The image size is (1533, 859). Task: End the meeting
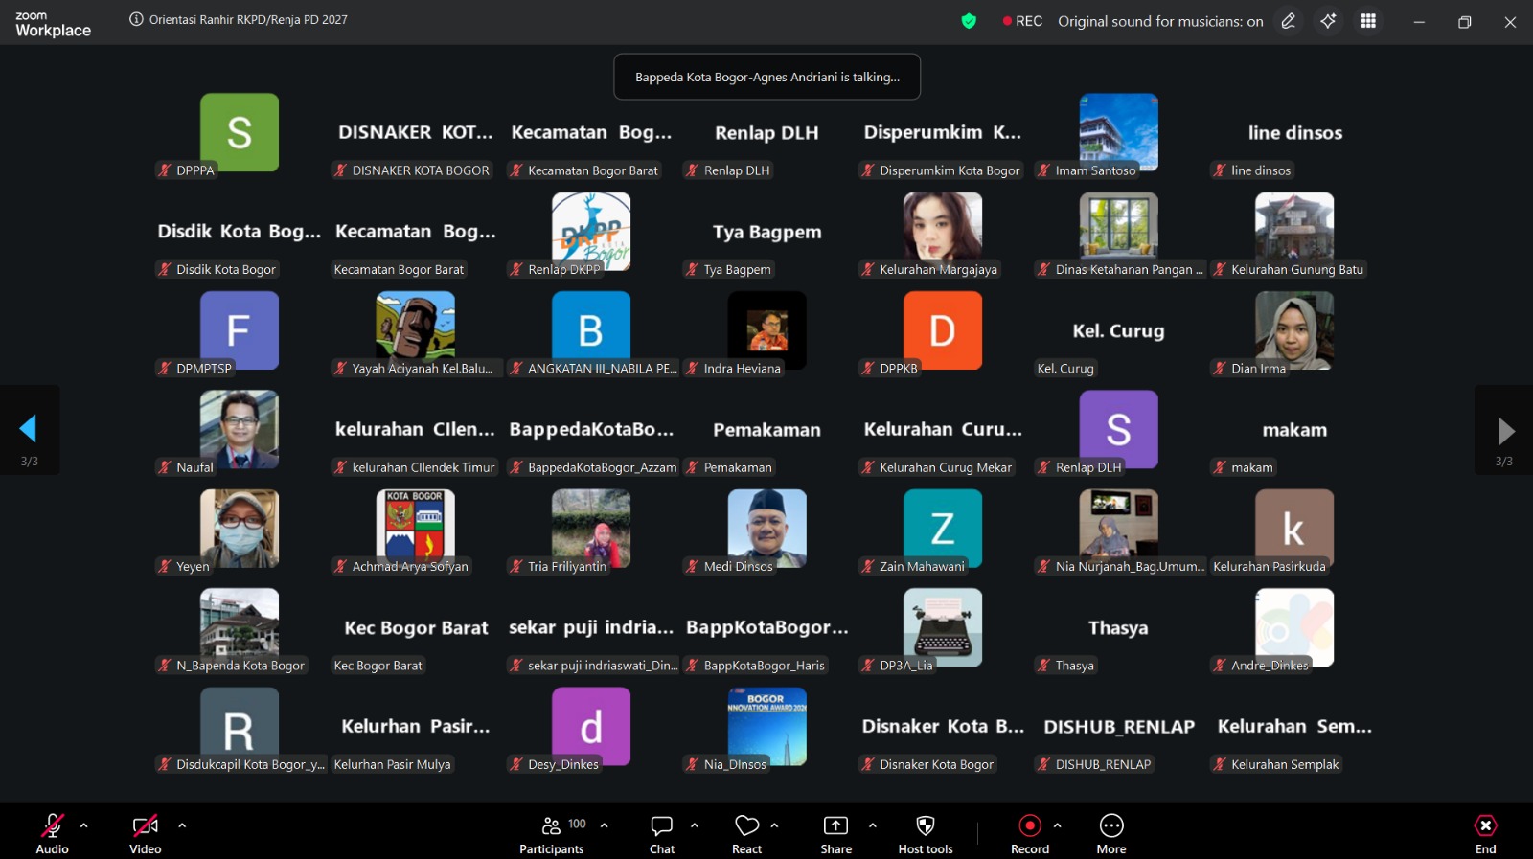1485,833
